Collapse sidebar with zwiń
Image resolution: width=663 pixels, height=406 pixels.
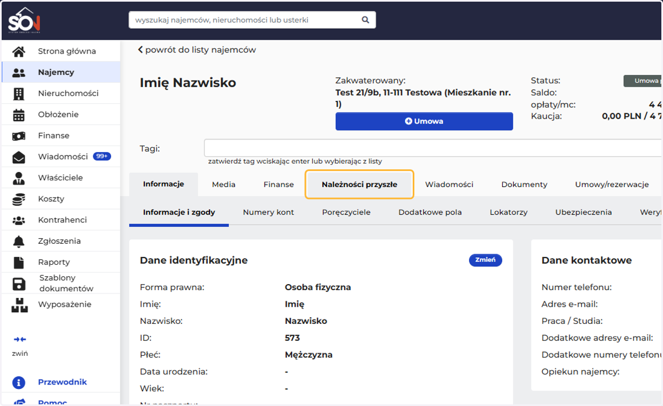[20, 354]
